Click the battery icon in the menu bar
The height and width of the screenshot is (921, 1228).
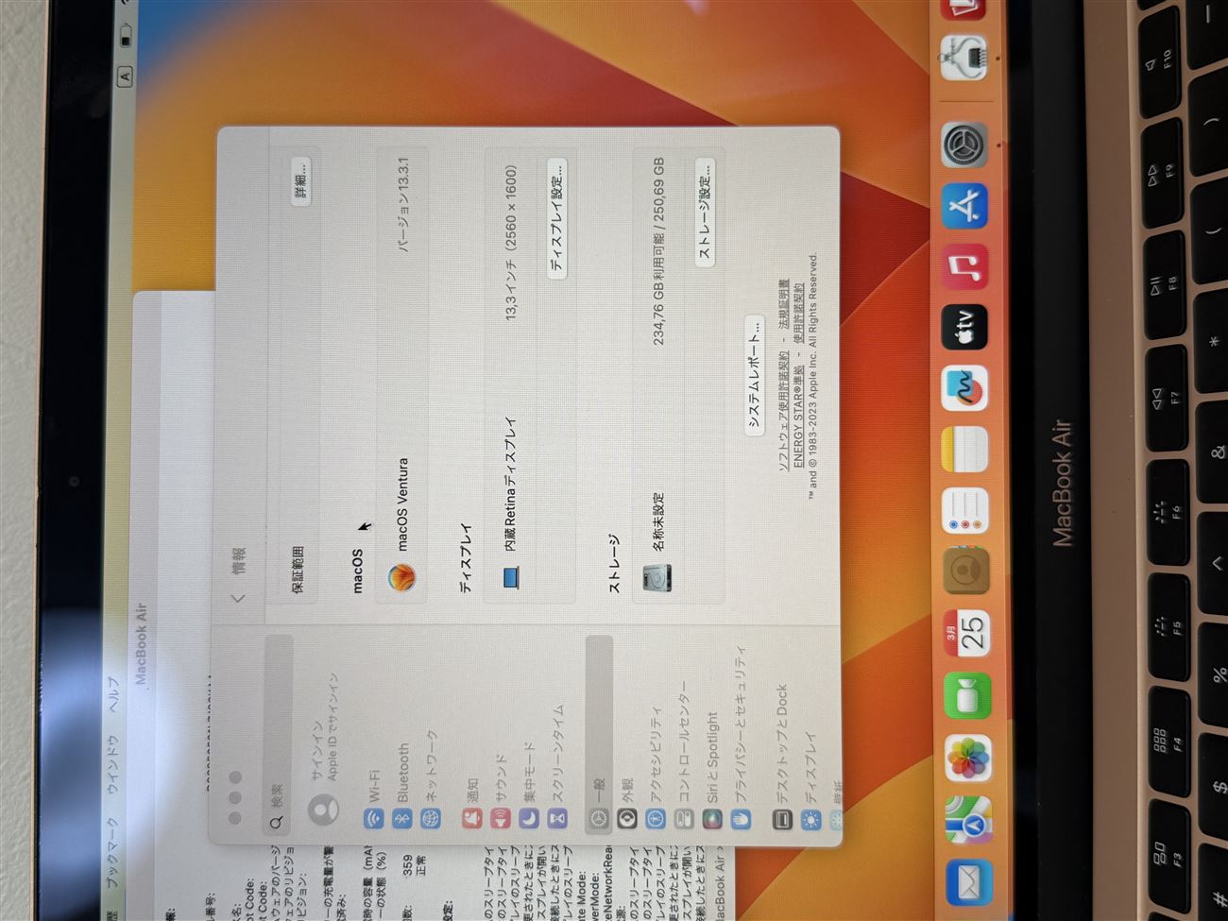click(125, 36)
